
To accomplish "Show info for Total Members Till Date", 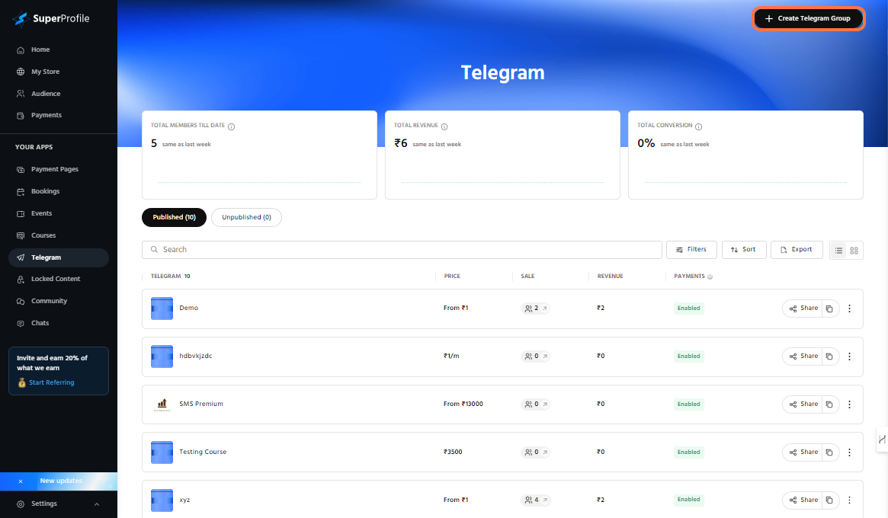I will (x=231, y=126).
